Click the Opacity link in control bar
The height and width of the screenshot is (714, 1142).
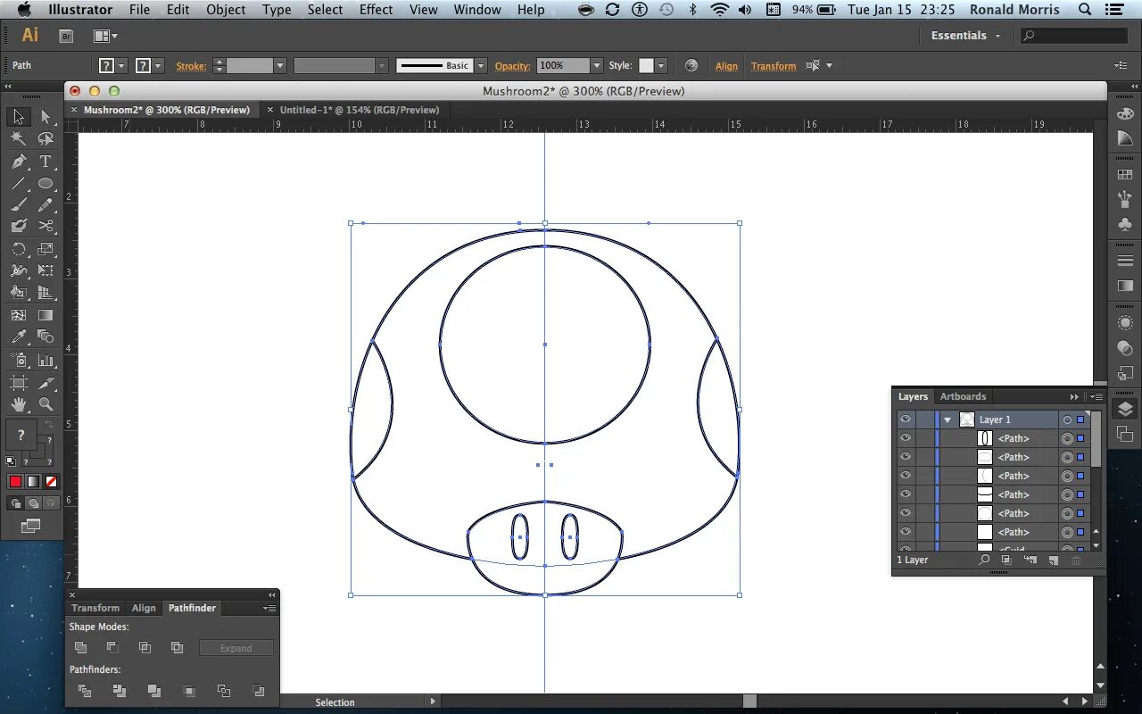click(x=512, y=66)
